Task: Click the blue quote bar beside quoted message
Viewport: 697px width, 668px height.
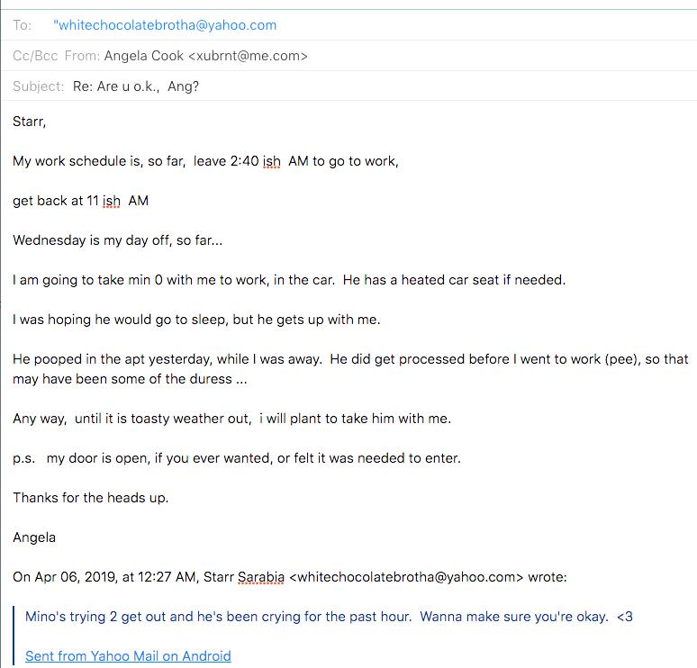Action: (x=14, y=636)
